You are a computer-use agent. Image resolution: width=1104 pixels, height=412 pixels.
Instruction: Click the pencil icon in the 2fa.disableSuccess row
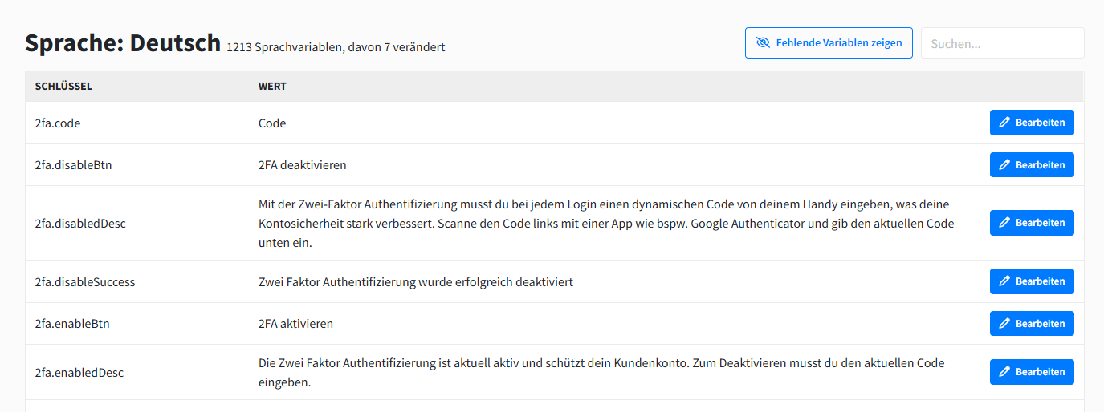coord(1004,281)
